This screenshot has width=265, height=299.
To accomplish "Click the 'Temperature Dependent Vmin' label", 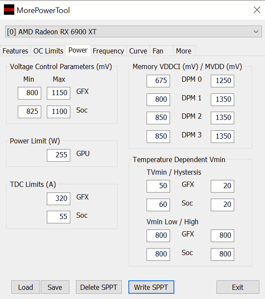I will [x=179, y=159].
